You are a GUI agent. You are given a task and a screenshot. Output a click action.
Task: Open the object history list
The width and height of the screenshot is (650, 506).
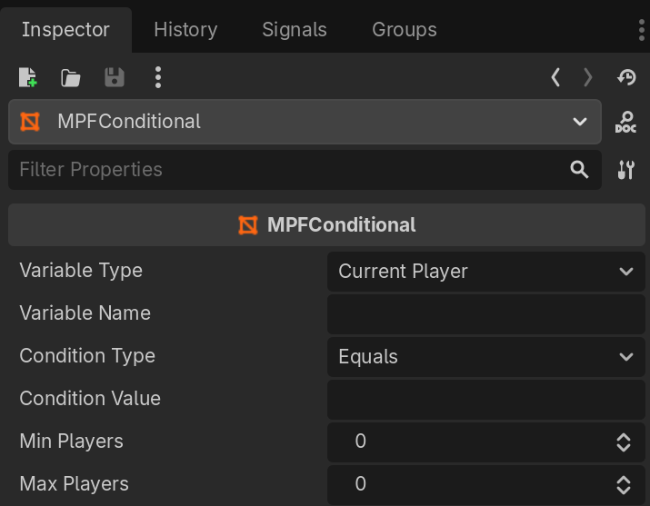pyautogui.click(x=625, y=77)
